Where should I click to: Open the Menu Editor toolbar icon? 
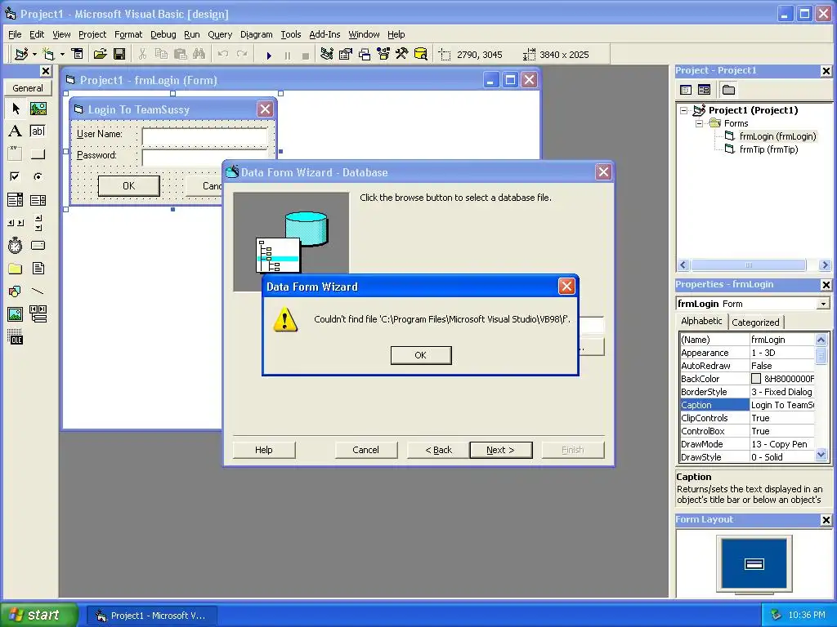(78, 55)
